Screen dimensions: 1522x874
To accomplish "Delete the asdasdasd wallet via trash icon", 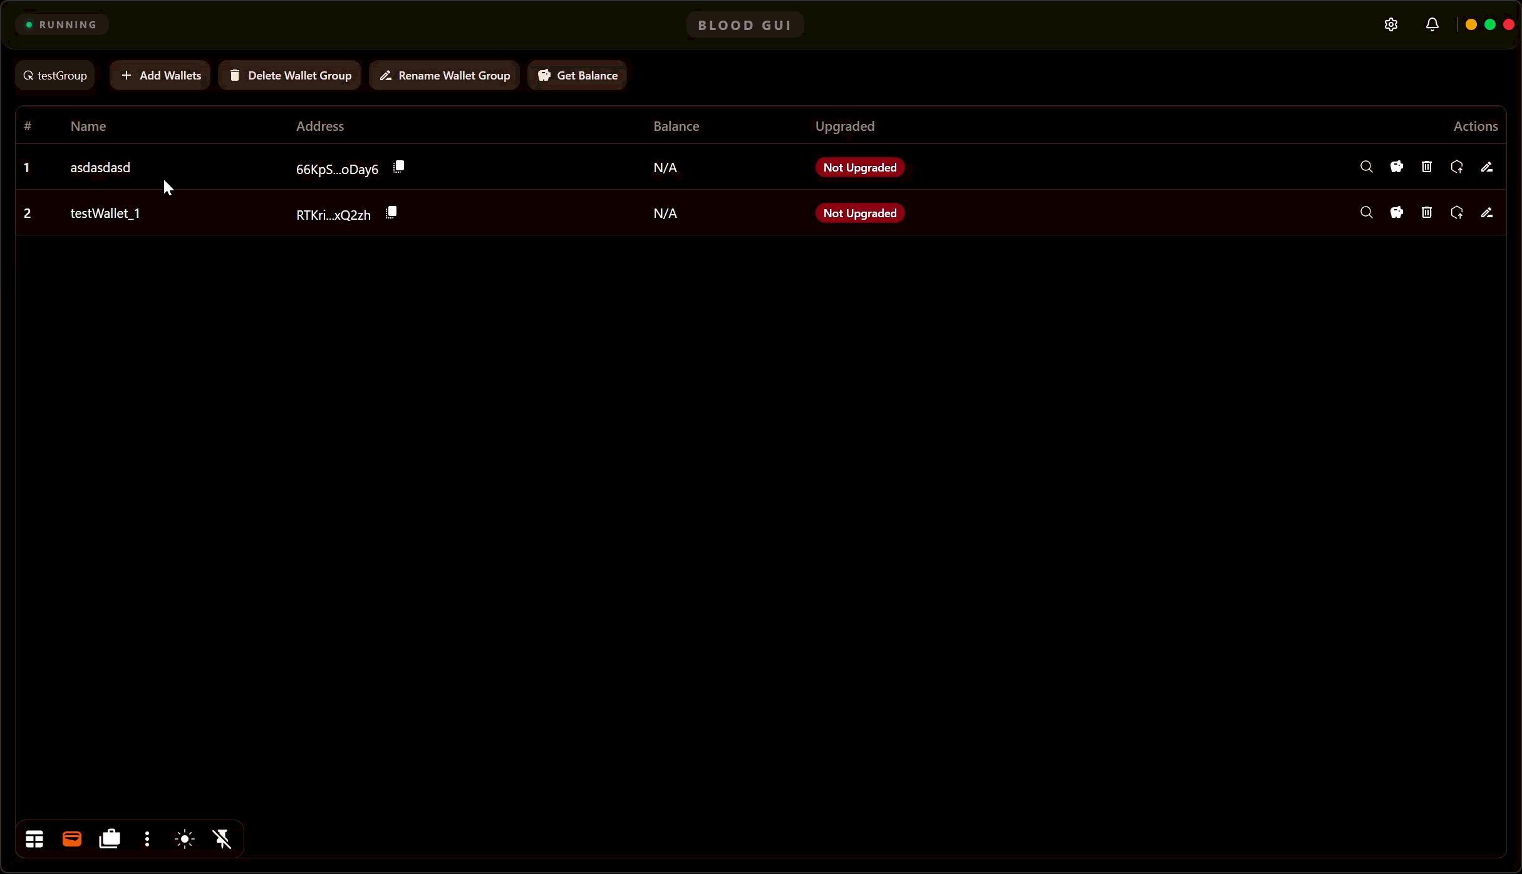I will [1426, 167].
